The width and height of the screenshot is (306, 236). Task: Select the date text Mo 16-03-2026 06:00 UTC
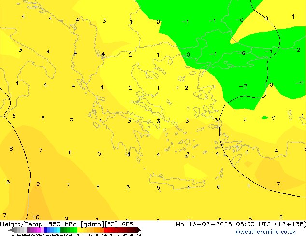click(223, 224)
